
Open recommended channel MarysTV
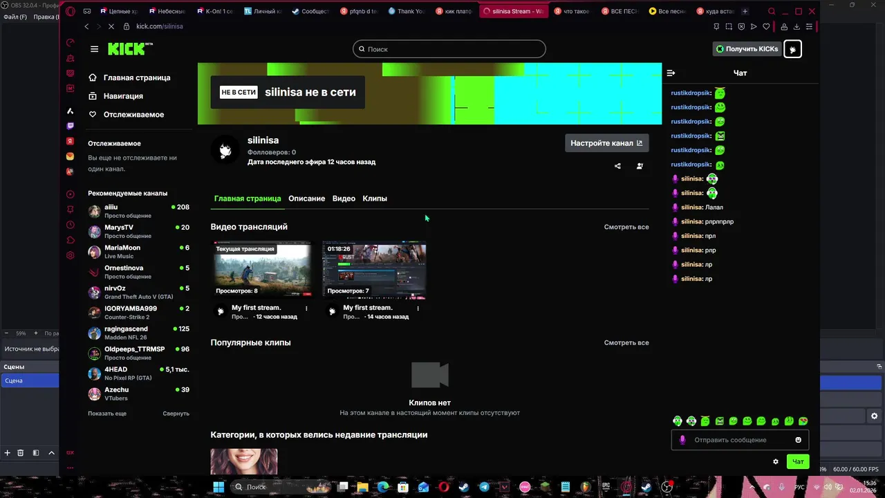138,232
